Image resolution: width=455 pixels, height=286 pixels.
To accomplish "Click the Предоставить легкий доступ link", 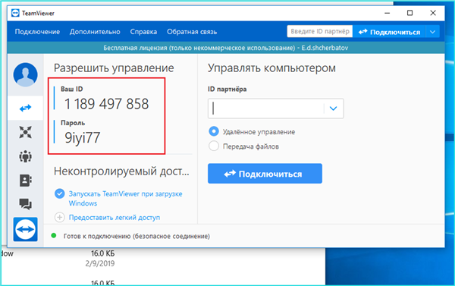I will [115, 218].
